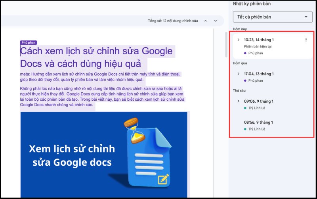
Task: Go to next edit with down chevron
Action: 216,21
